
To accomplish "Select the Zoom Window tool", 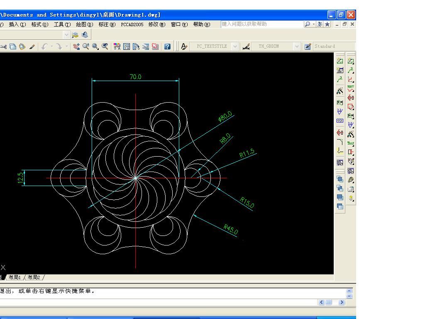I will point(95,47).
